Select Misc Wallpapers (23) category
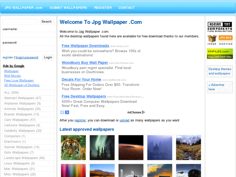The image size is (236, 177). tap(29, 174)
